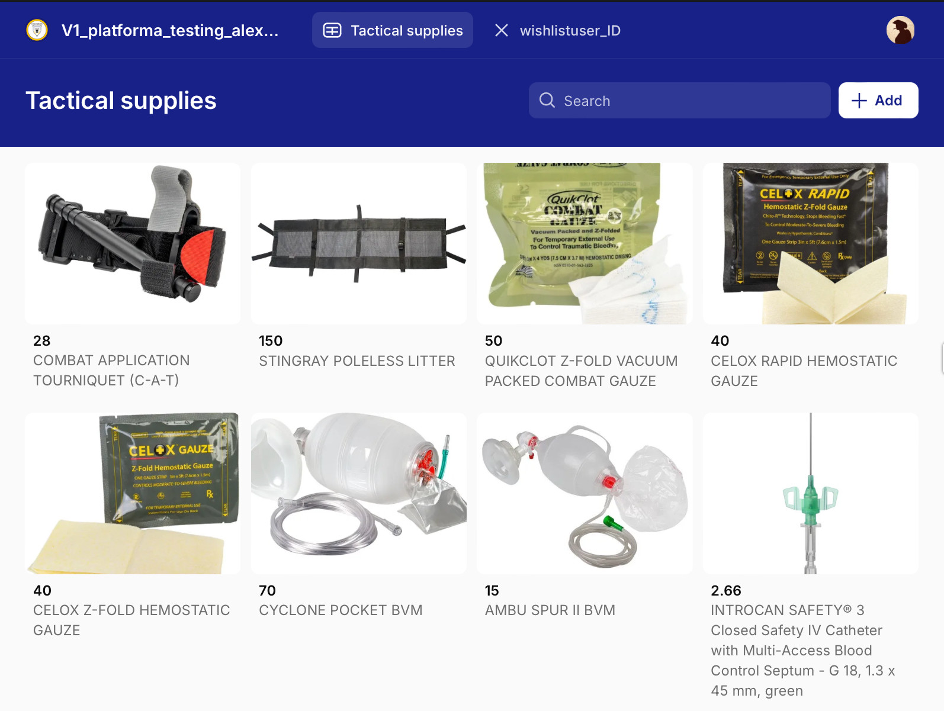The width and height of the screenshot is (944, 711).
Task: Open the Introcan Safety IV Catheter image
Action: click(811, 493)
